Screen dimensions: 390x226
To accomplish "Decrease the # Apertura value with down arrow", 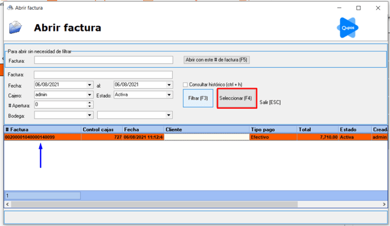I will click(x=89, y=106).
